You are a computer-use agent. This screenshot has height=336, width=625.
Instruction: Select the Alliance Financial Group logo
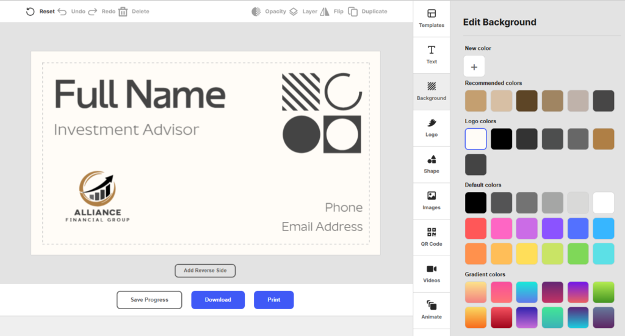97,196
